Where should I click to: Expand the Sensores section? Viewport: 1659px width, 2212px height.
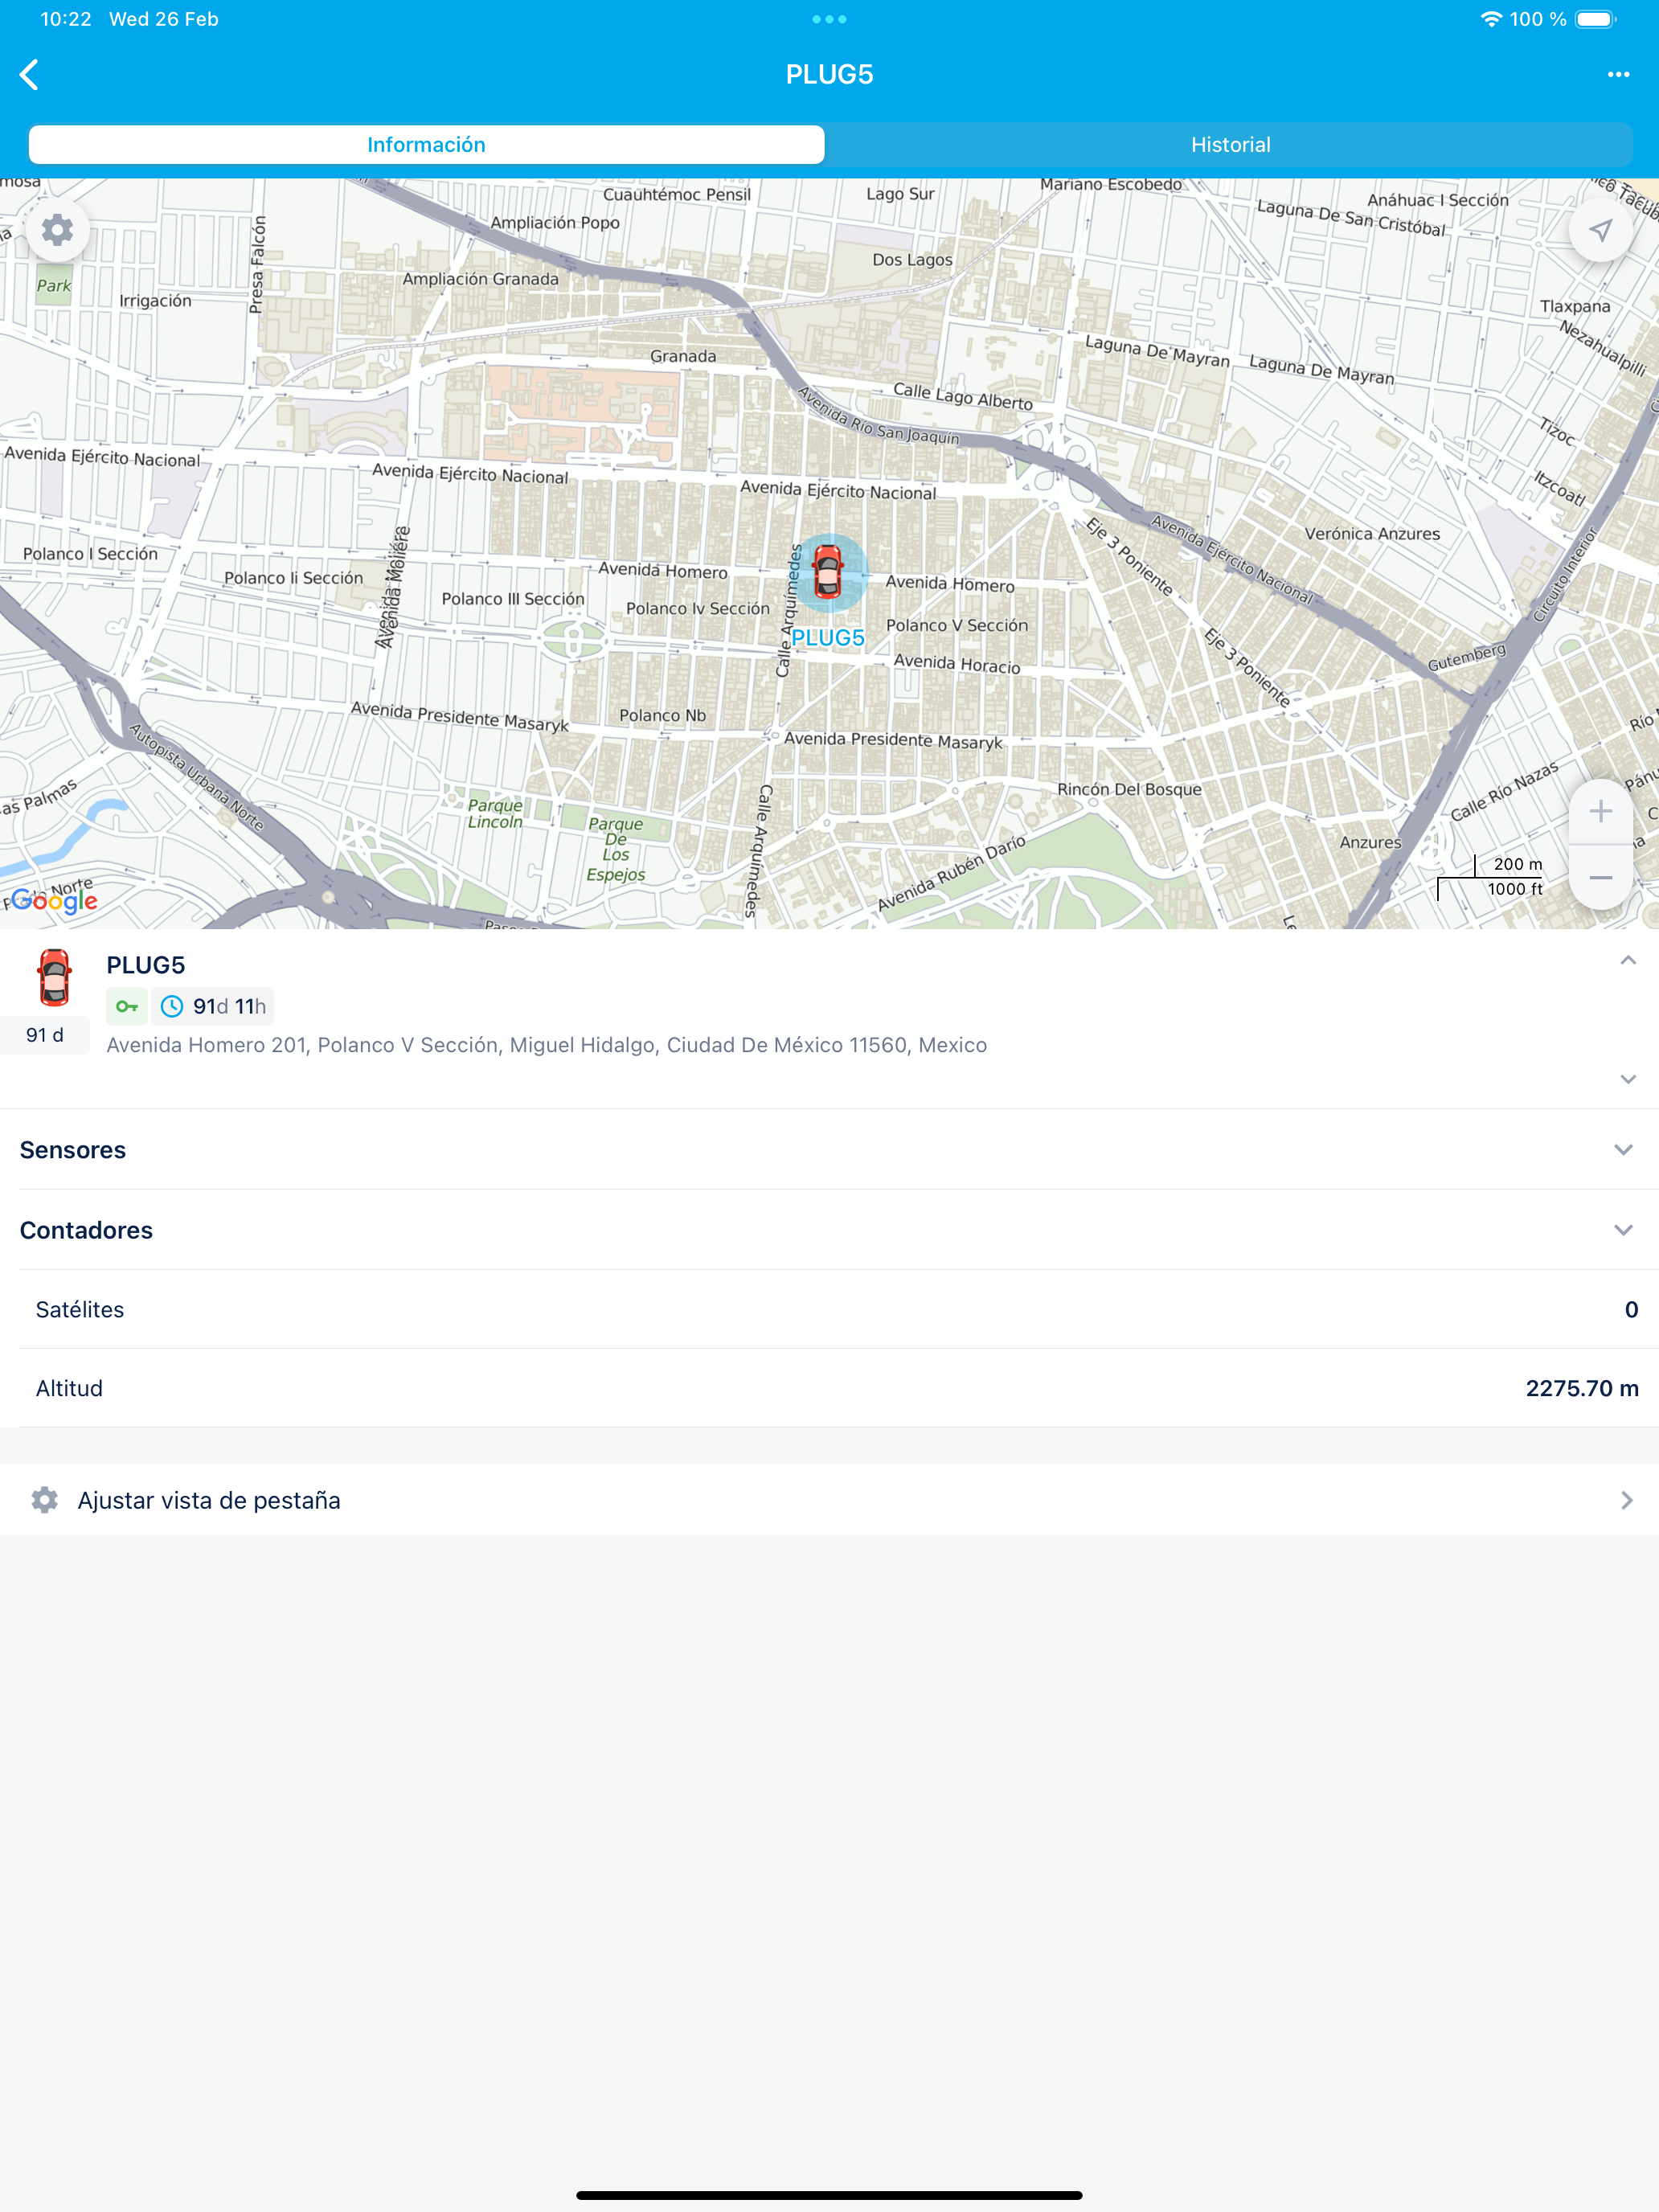[x=829, y=1149]
